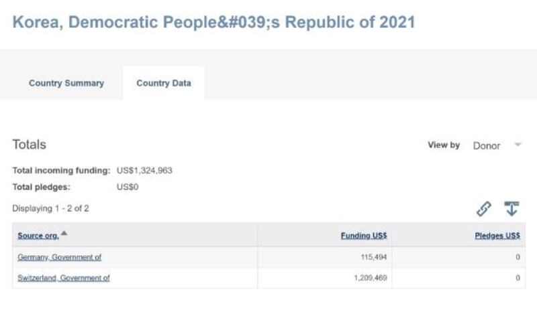Open Germany, Government of donor link

pos(59,257)
